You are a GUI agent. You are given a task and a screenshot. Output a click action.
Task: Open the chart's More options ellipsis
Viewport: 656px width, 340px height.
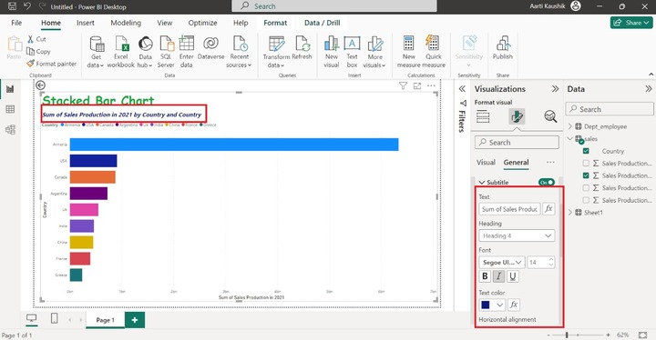point(431,85)
